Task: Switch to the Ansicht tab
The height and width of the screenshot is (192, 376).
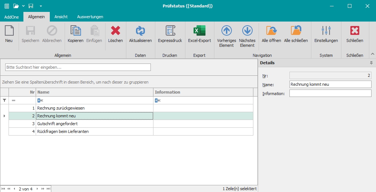Action: pyautogui.click(x=61, y=17)
